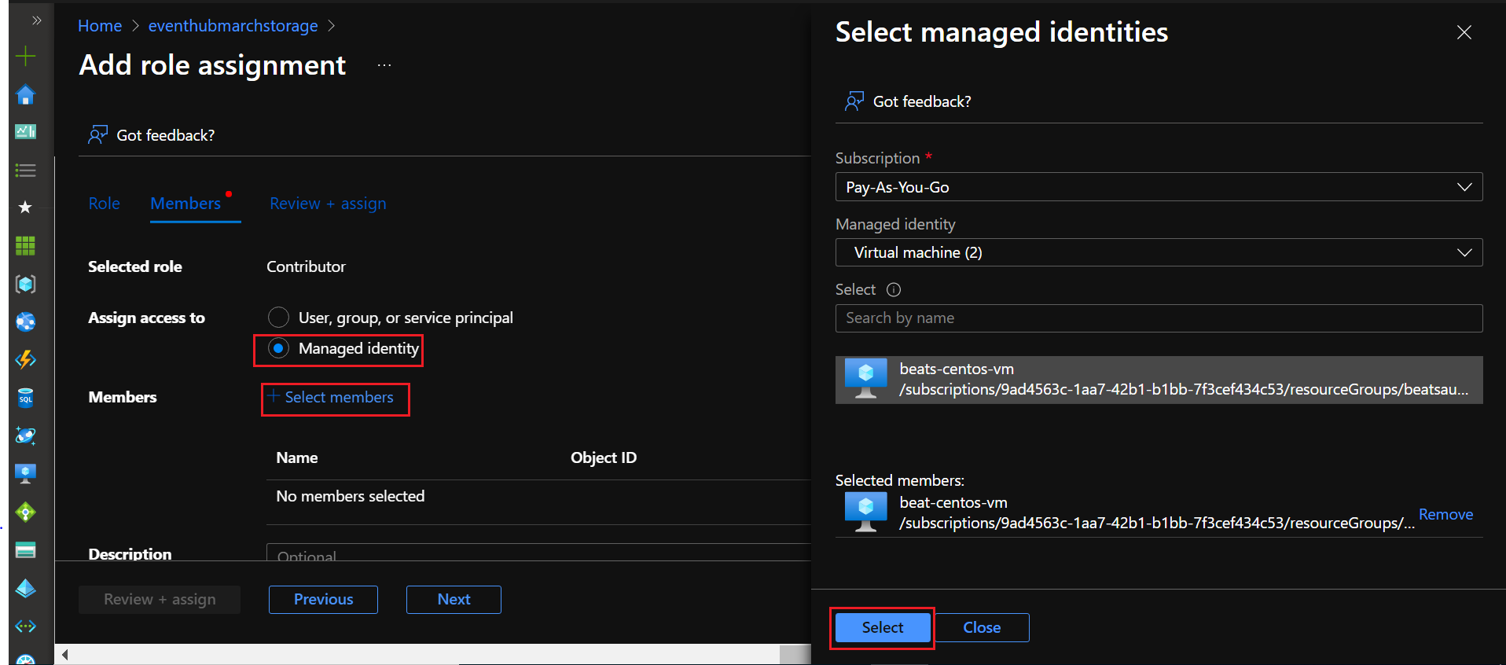Expand the Managed identity Virtual machine dropdown

1158,252
